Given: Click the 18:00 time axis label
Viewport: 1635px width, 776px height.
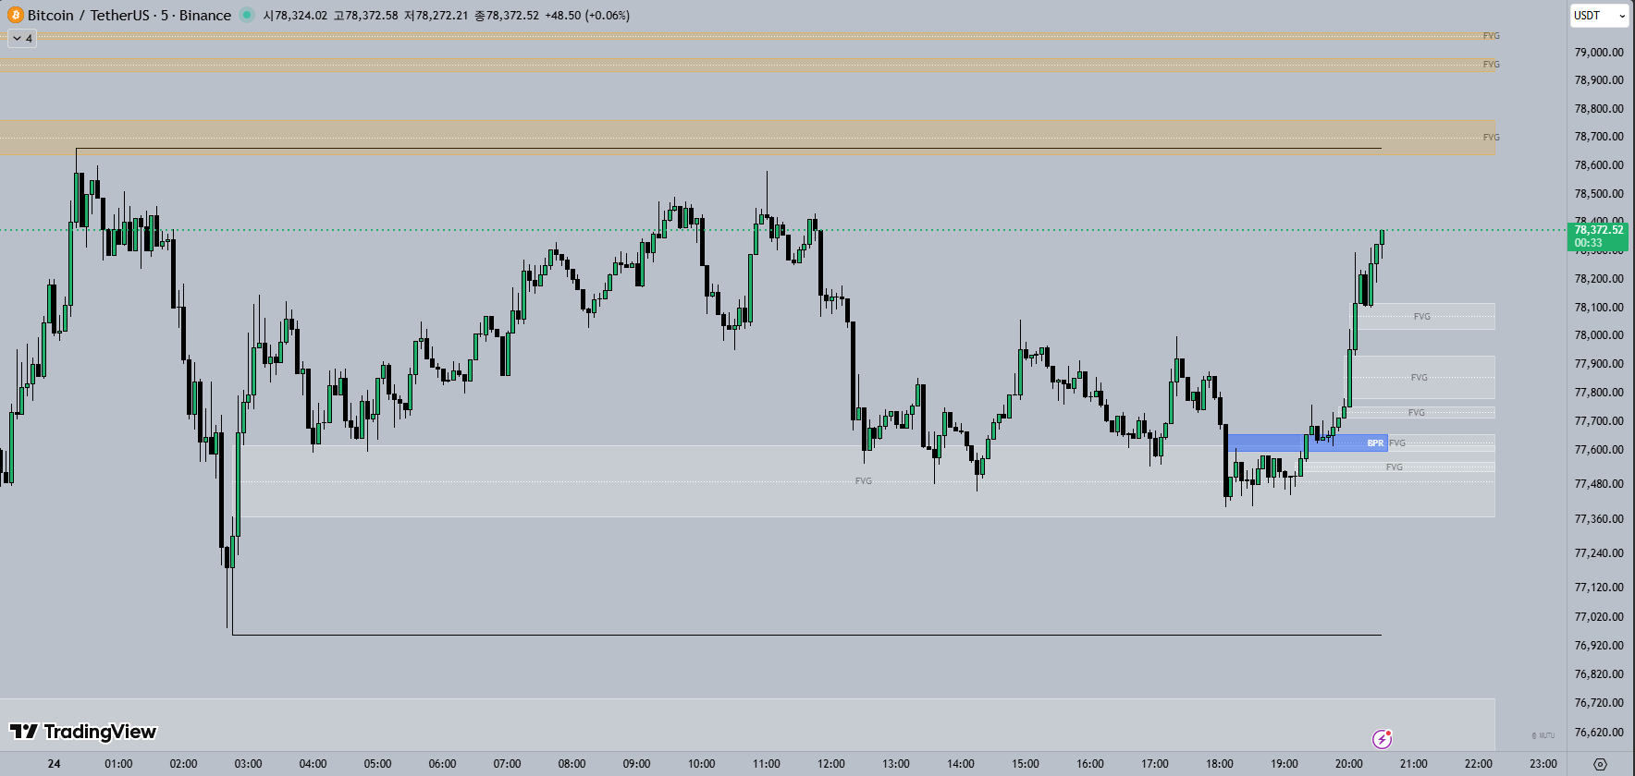Looking at the screenshot, I should (1219, 764).
